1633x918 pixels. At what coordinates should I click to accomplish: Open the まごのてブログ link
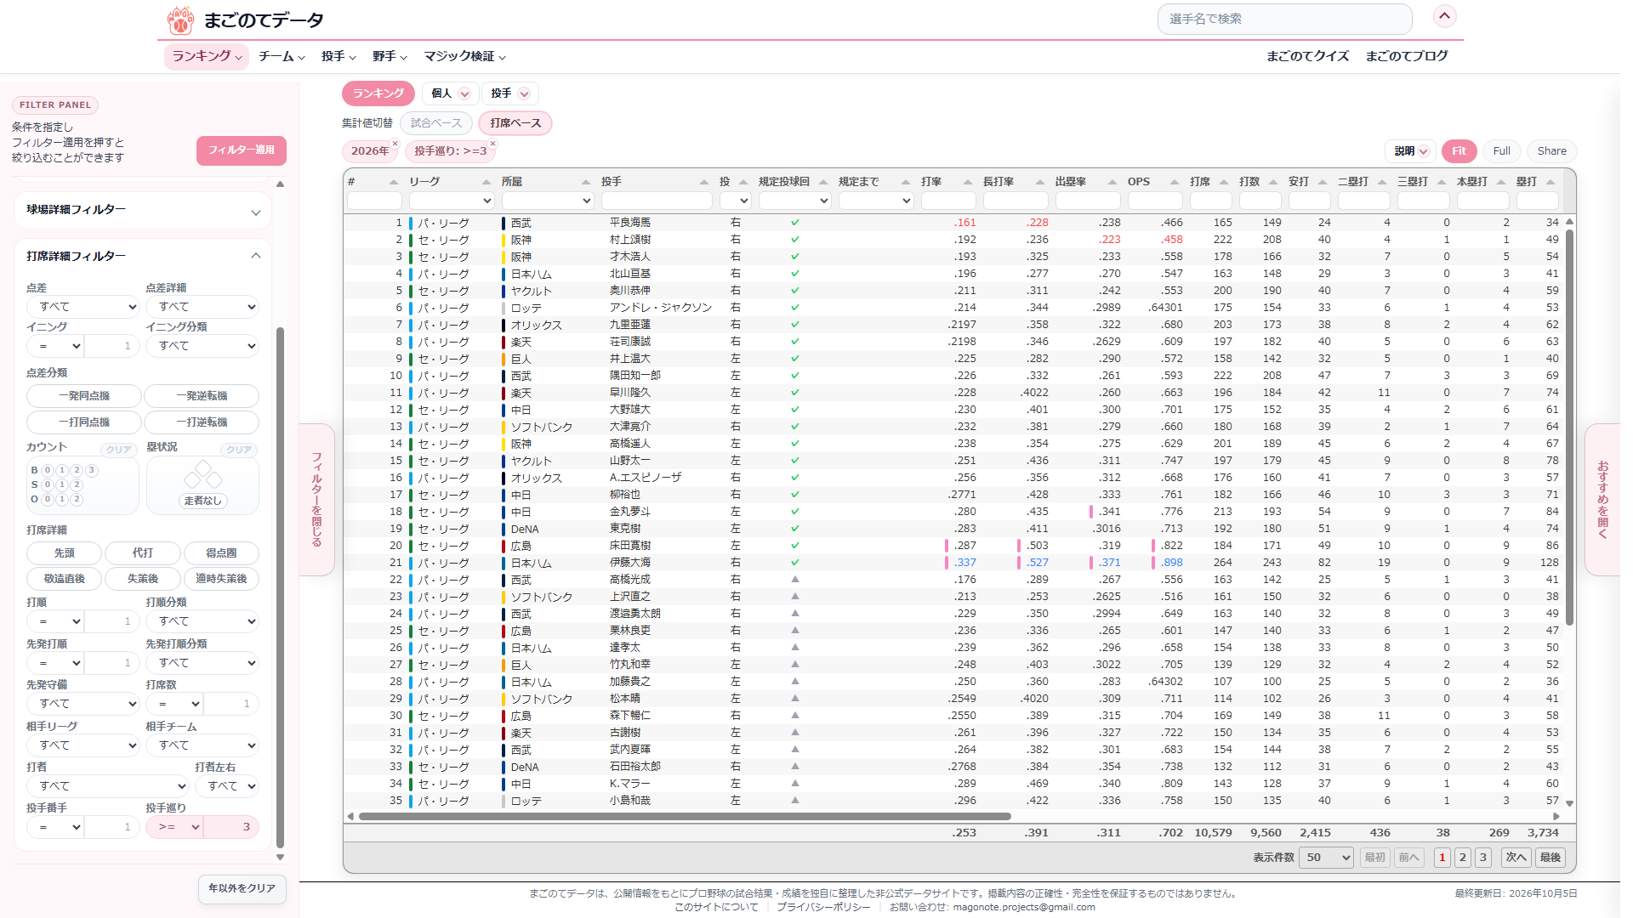1407,56
